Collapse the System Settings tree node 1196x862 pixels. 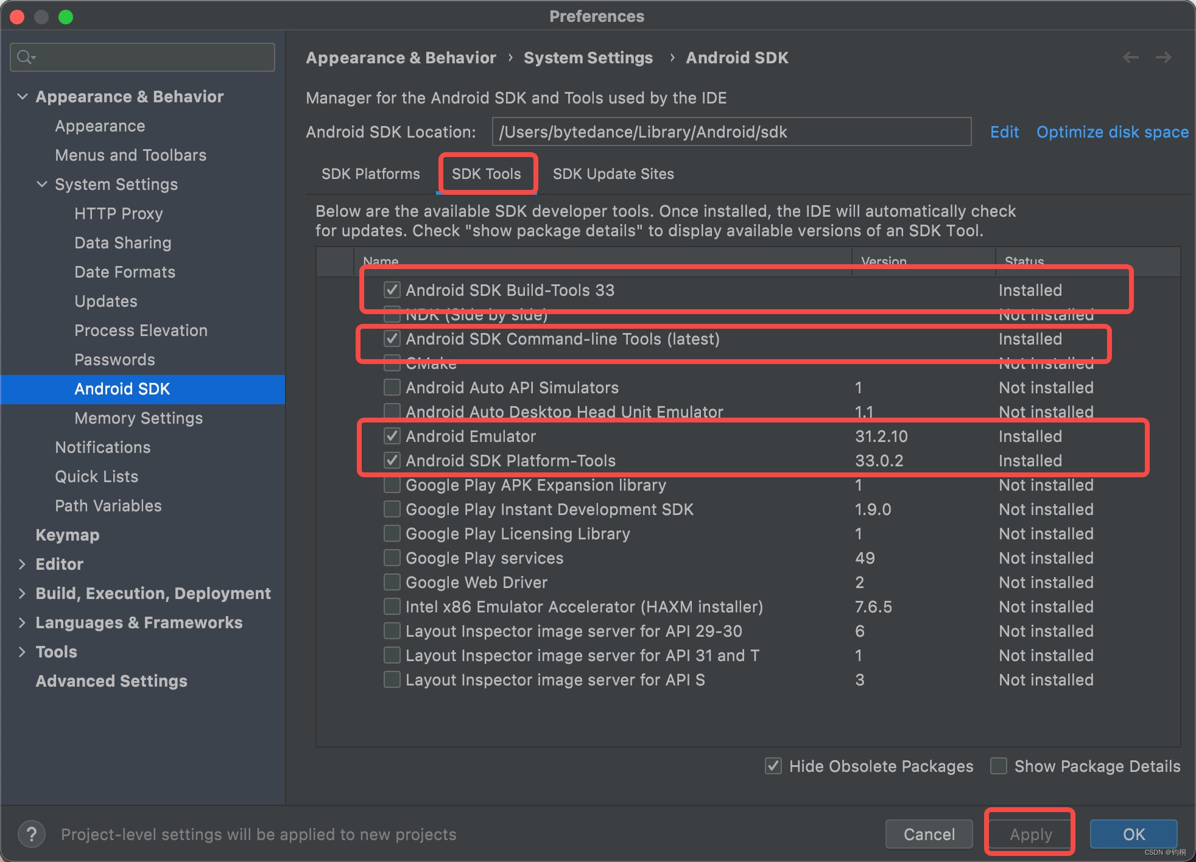coord(42,184)
